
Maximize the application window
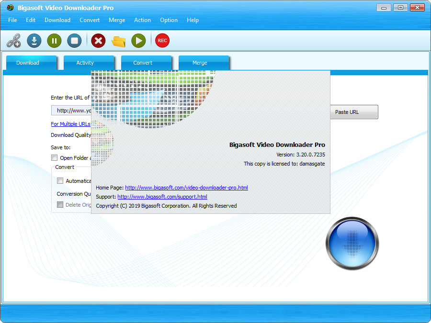tap(400, 8)
